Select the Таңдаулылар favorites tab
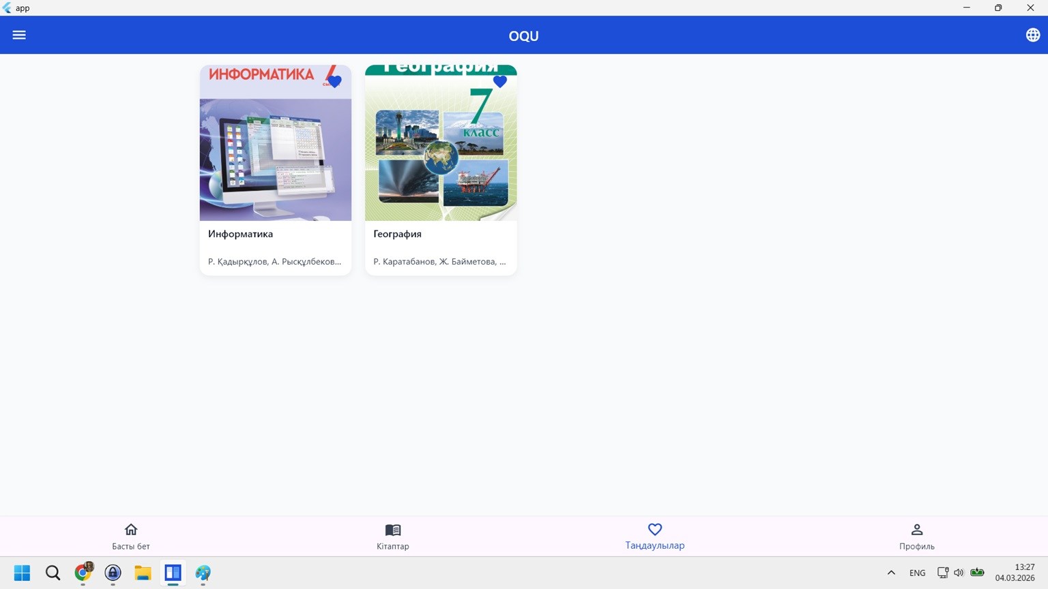Viewport: 1048px width, 589px height. pos(655,537)
